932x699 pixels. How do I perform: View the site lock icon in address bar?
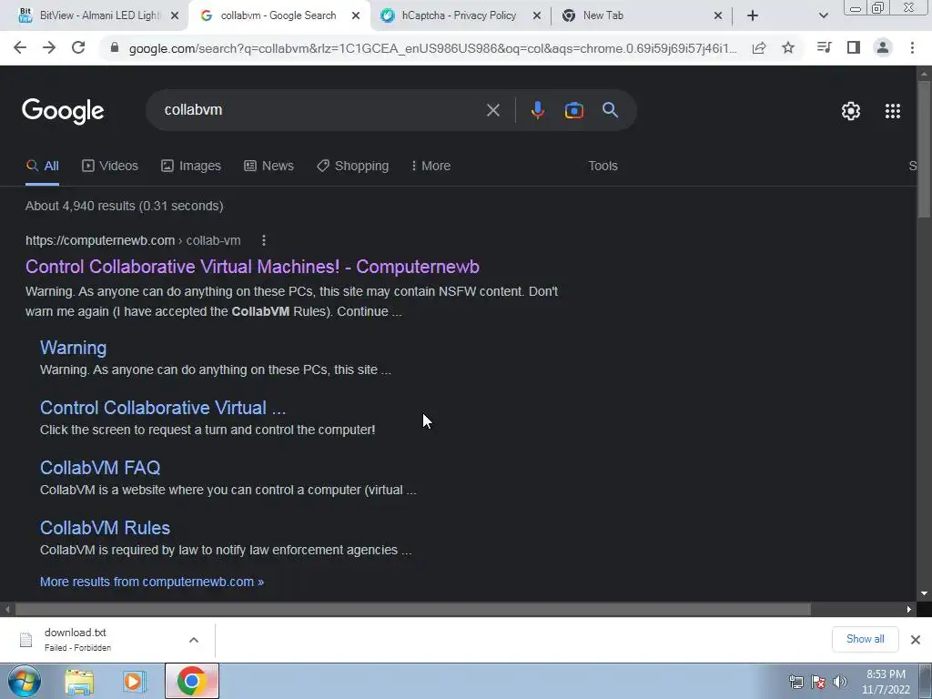[115, 47]
